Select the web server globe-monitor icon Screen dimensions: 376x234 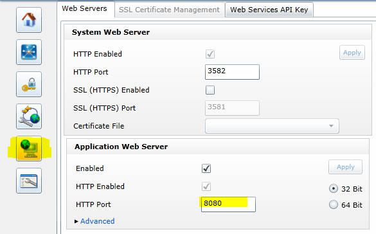[x=29, y=148]
